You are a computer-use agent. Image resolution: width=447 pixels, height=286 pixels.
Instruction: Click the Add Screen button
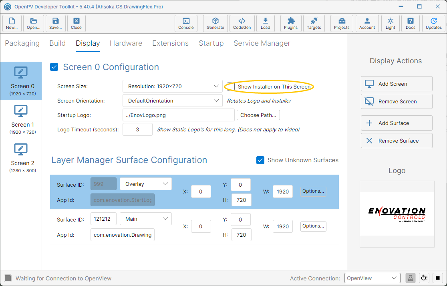(397, 84)
